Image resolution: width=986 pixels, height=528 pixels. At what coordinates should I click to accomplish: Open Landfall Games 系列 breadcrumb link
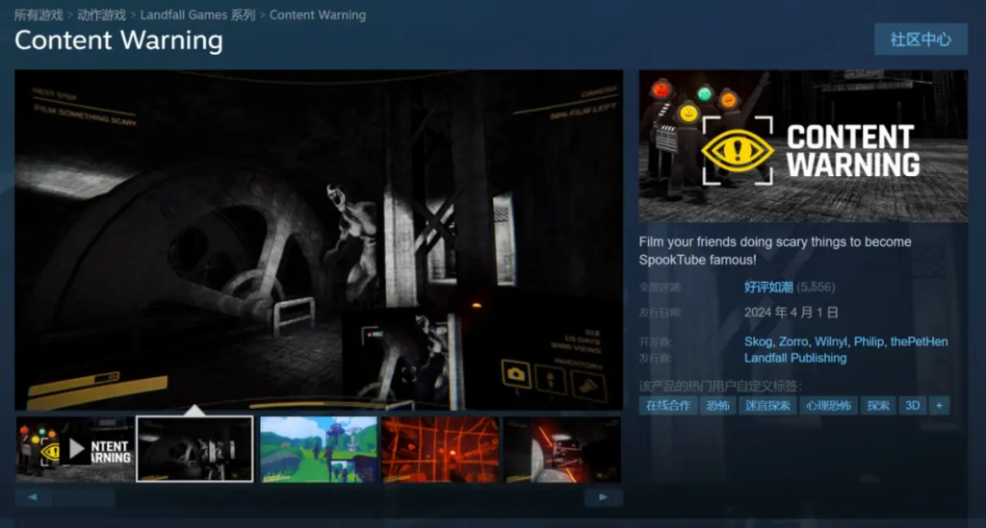pos(197,15)
